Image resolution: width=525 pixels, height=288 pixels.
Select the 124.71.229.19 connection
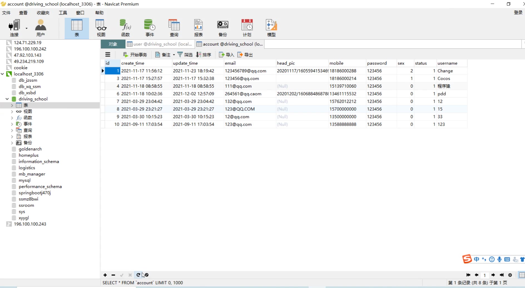click(x=28, y=43)
